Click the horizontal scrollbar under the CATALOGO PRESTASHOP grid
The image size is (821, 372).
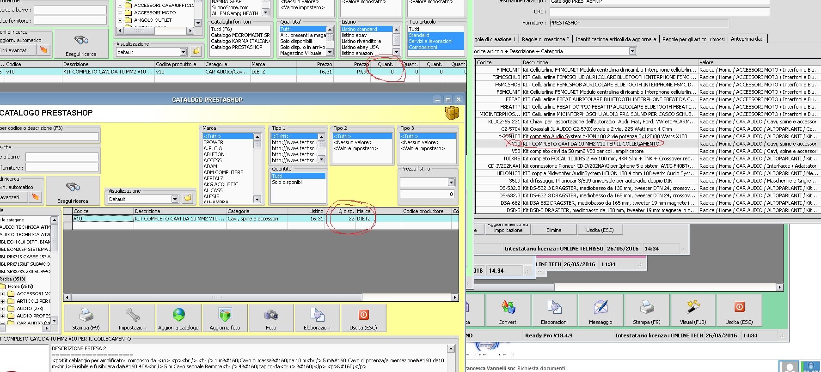(x=261, y=297)
